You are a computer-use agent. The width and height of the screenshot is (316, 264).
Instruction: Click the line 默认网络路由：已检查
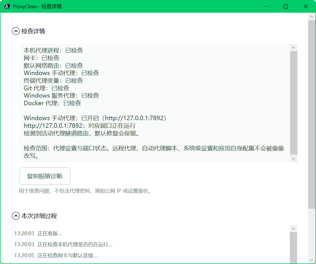pos(53,65)
